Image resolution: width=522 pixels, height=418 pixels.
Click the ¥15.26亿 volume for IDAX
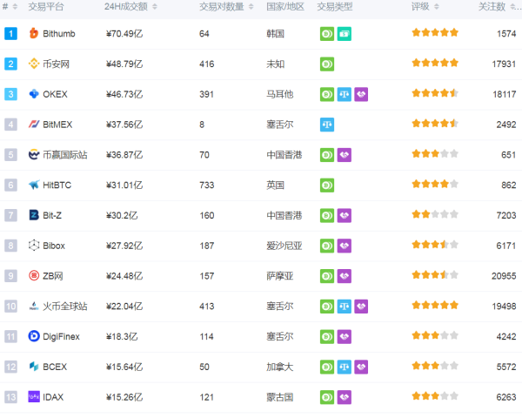click(124, 397)
